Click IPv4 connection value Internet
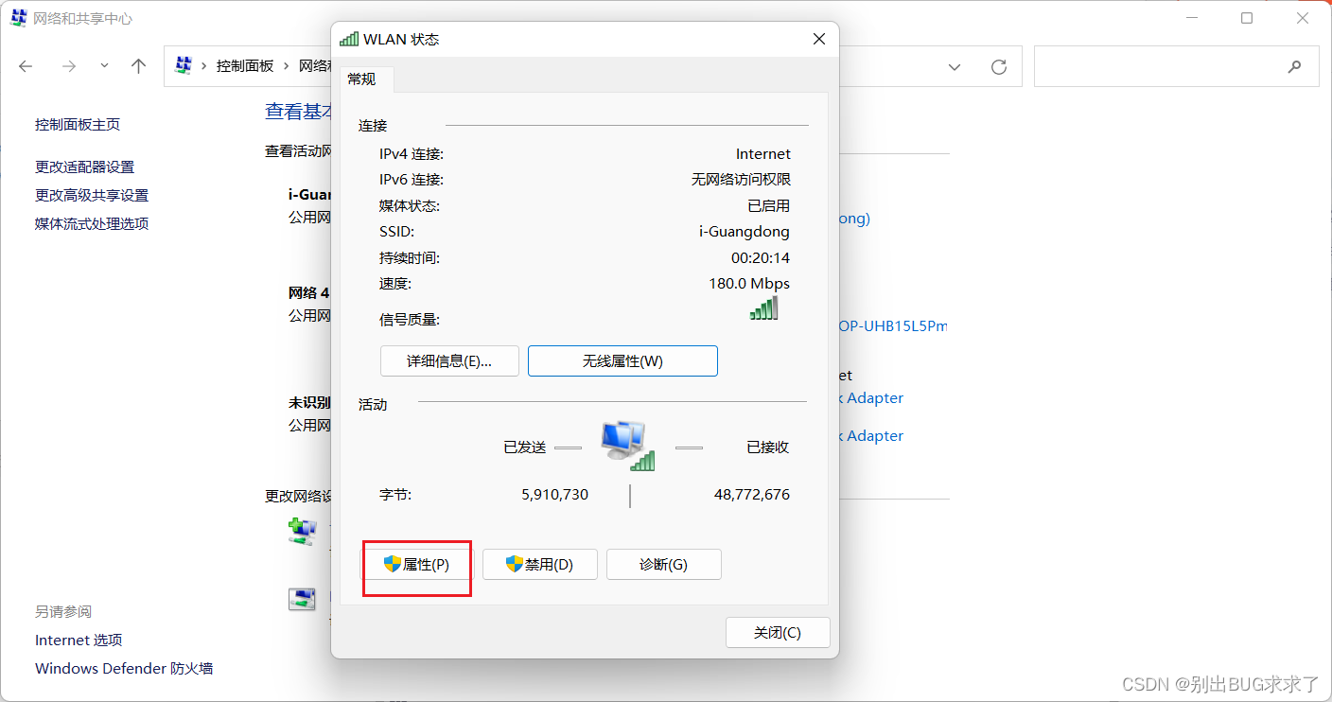Screen dimensions: 1332x702 click(x=763, y=154)
